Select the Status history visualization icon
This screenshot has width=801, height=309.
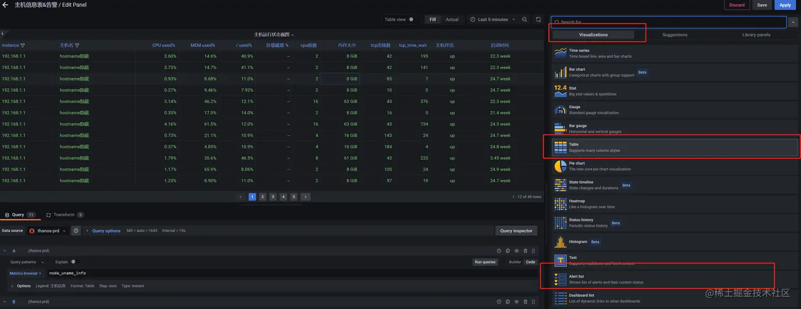pyautogui.click(x=560, y=223)
